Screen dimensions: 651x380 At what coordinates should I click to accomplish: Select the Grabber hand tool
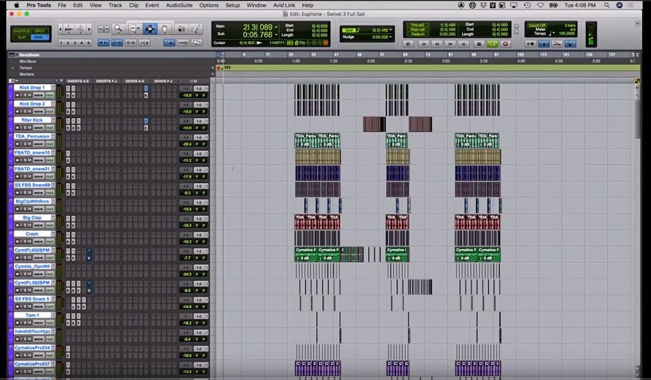165,28
